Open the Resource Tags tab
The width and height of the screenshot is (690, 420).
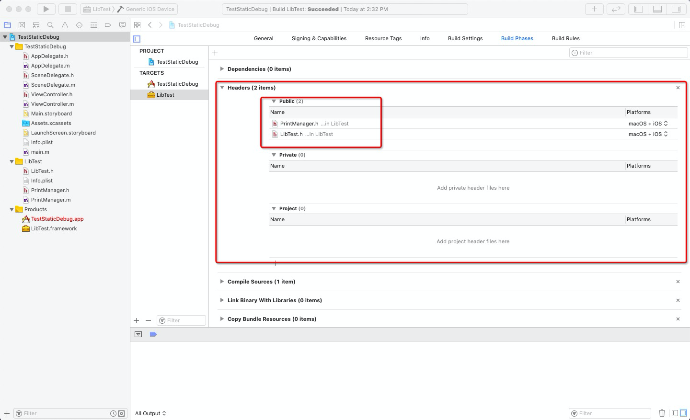(383, 38)
